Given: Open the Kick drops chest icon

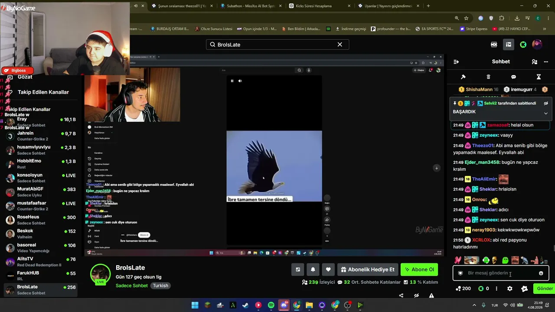Looking at the screenshot, I should 508,45.
